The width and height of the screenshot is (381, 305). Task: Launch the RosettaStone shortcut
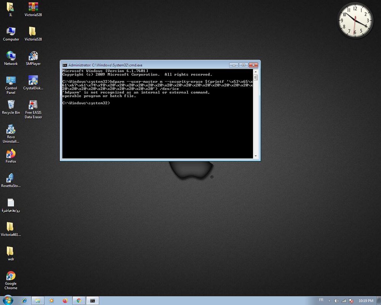[11, 180]
